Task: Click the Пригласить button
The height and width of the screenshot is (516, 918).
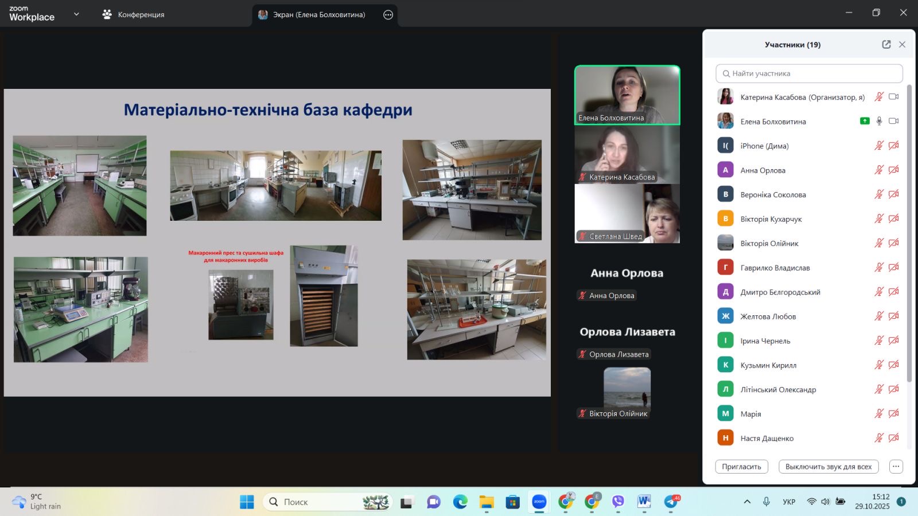Action: (741, 467)
